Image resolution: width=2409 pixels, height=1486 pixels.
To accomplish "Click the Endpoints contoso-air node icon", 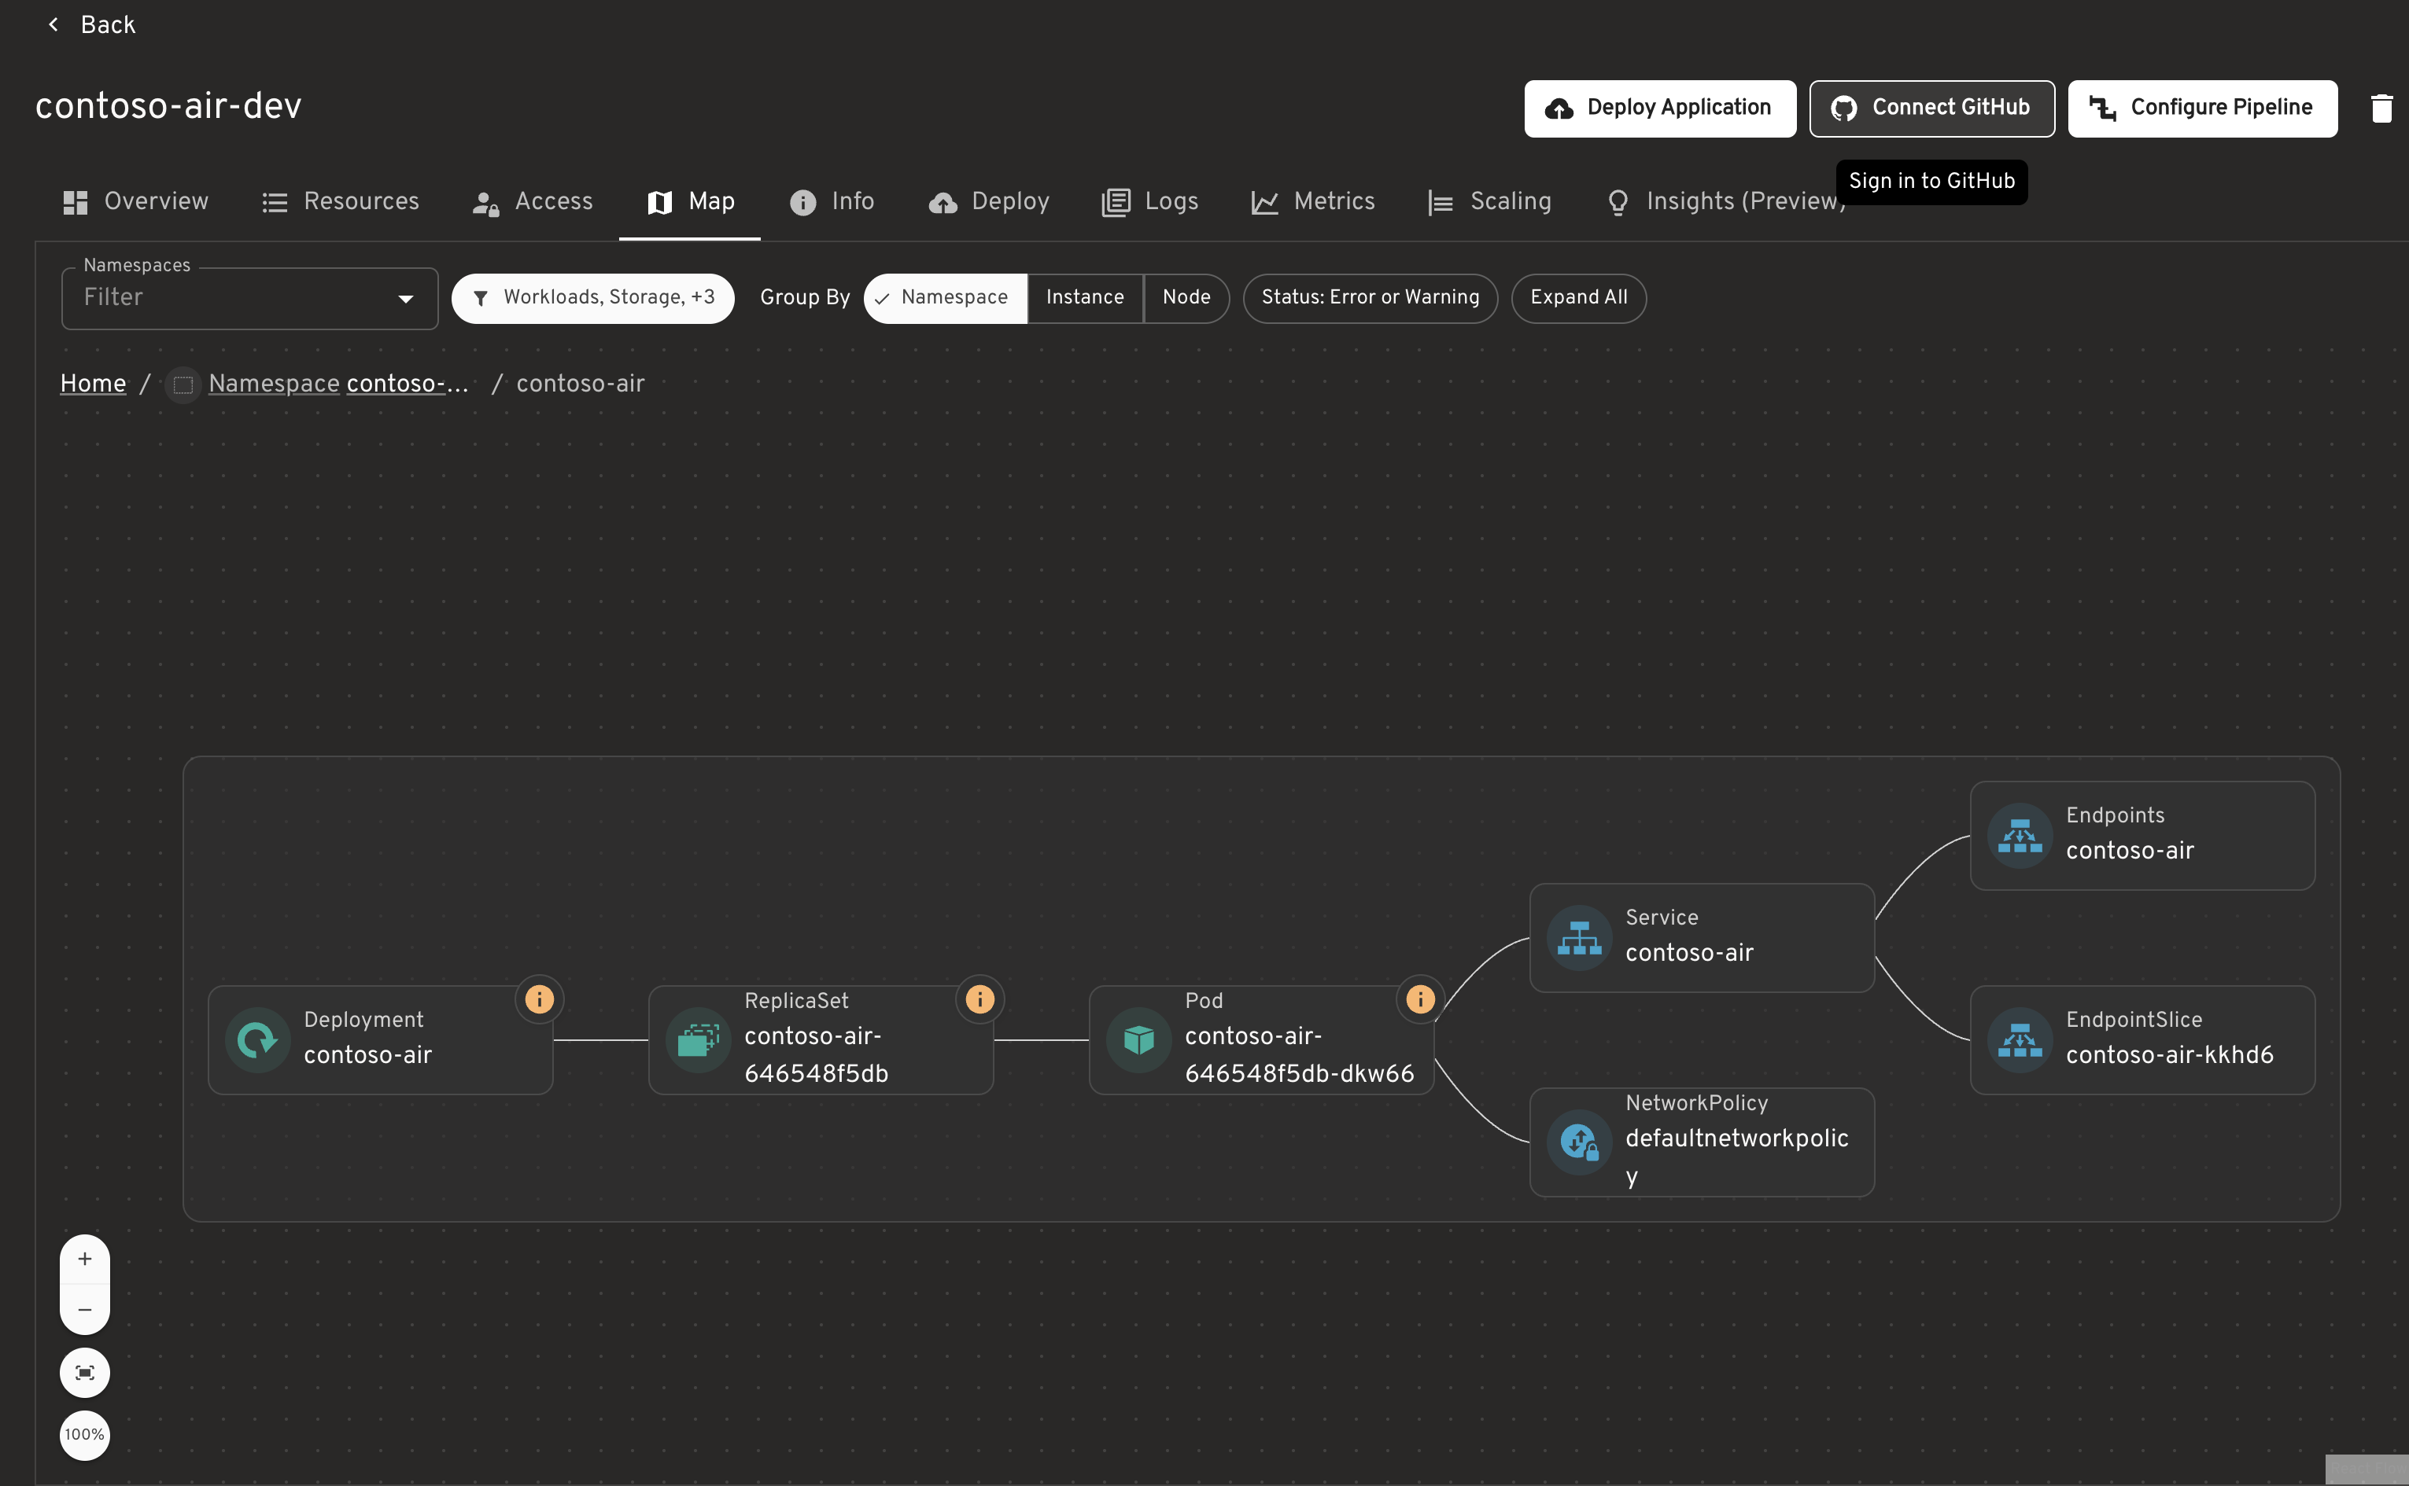I will pyautogui.click(x=2020, y=835).
